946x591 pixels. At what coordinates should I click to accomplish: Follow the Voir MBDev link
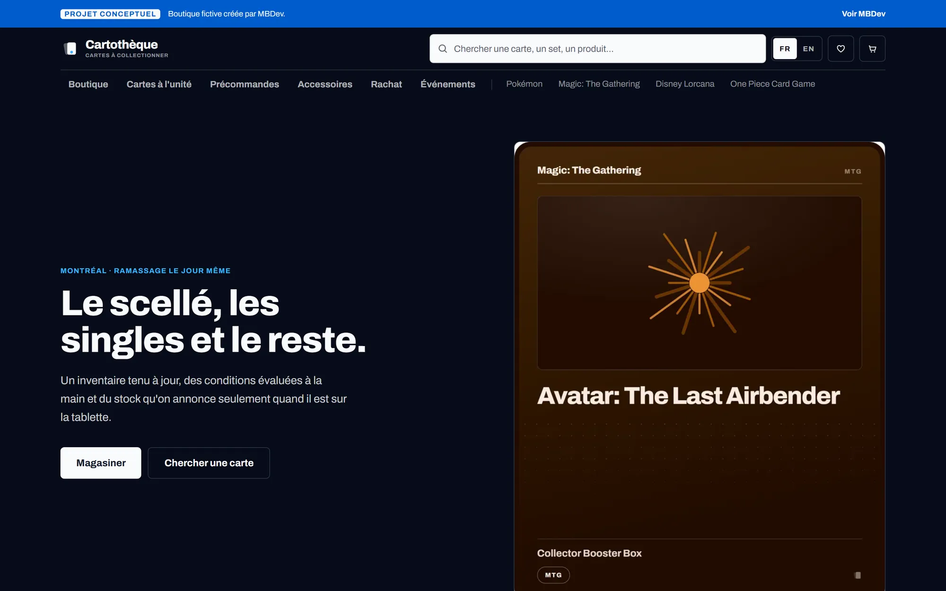[863, 14]
